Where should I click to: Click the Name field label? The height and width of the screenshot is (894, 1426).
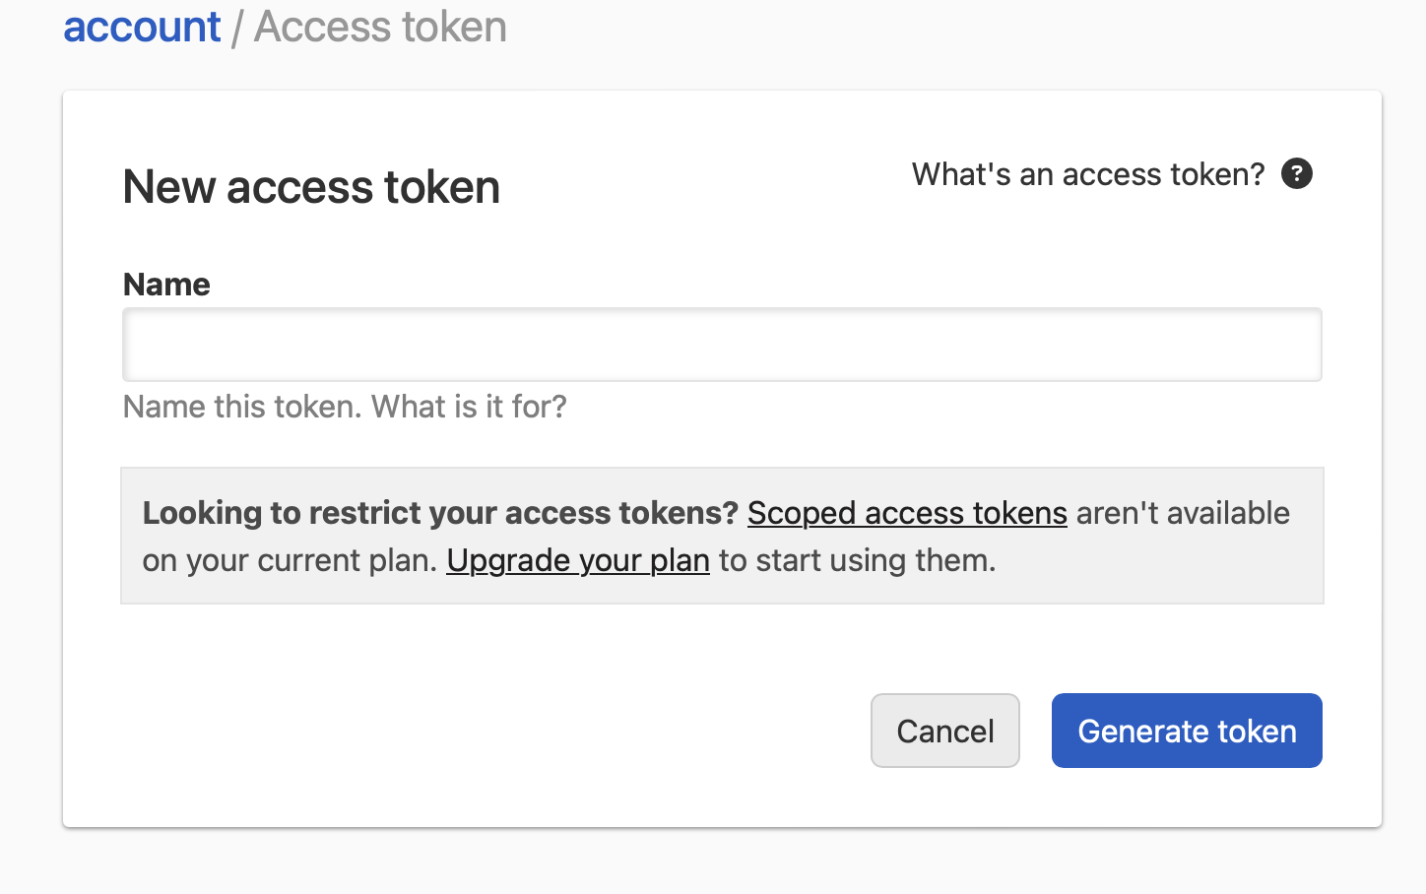165,285
